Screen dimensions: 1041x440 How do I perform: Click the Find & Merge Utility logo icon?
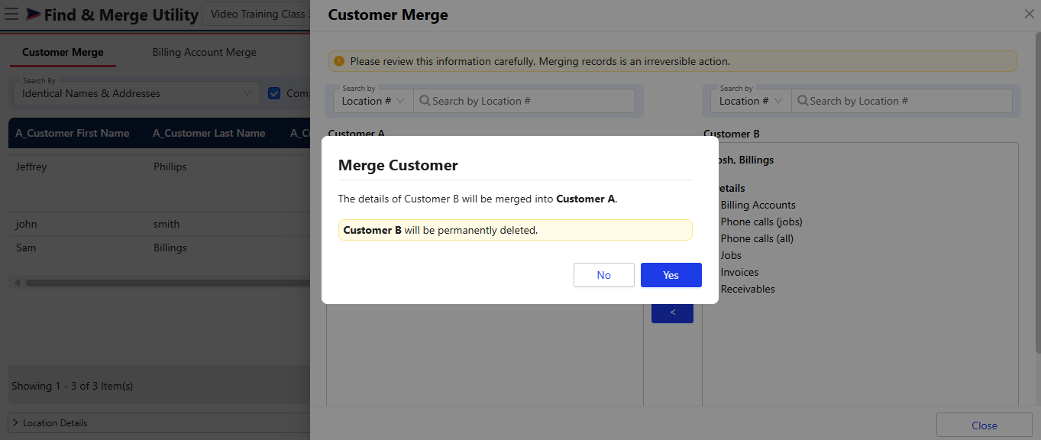click(x=34, y=15)
